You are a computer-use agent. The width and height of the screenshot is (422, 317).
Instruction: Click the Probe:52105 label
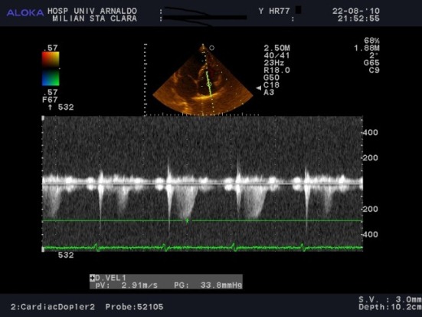(x=134, y=307)
